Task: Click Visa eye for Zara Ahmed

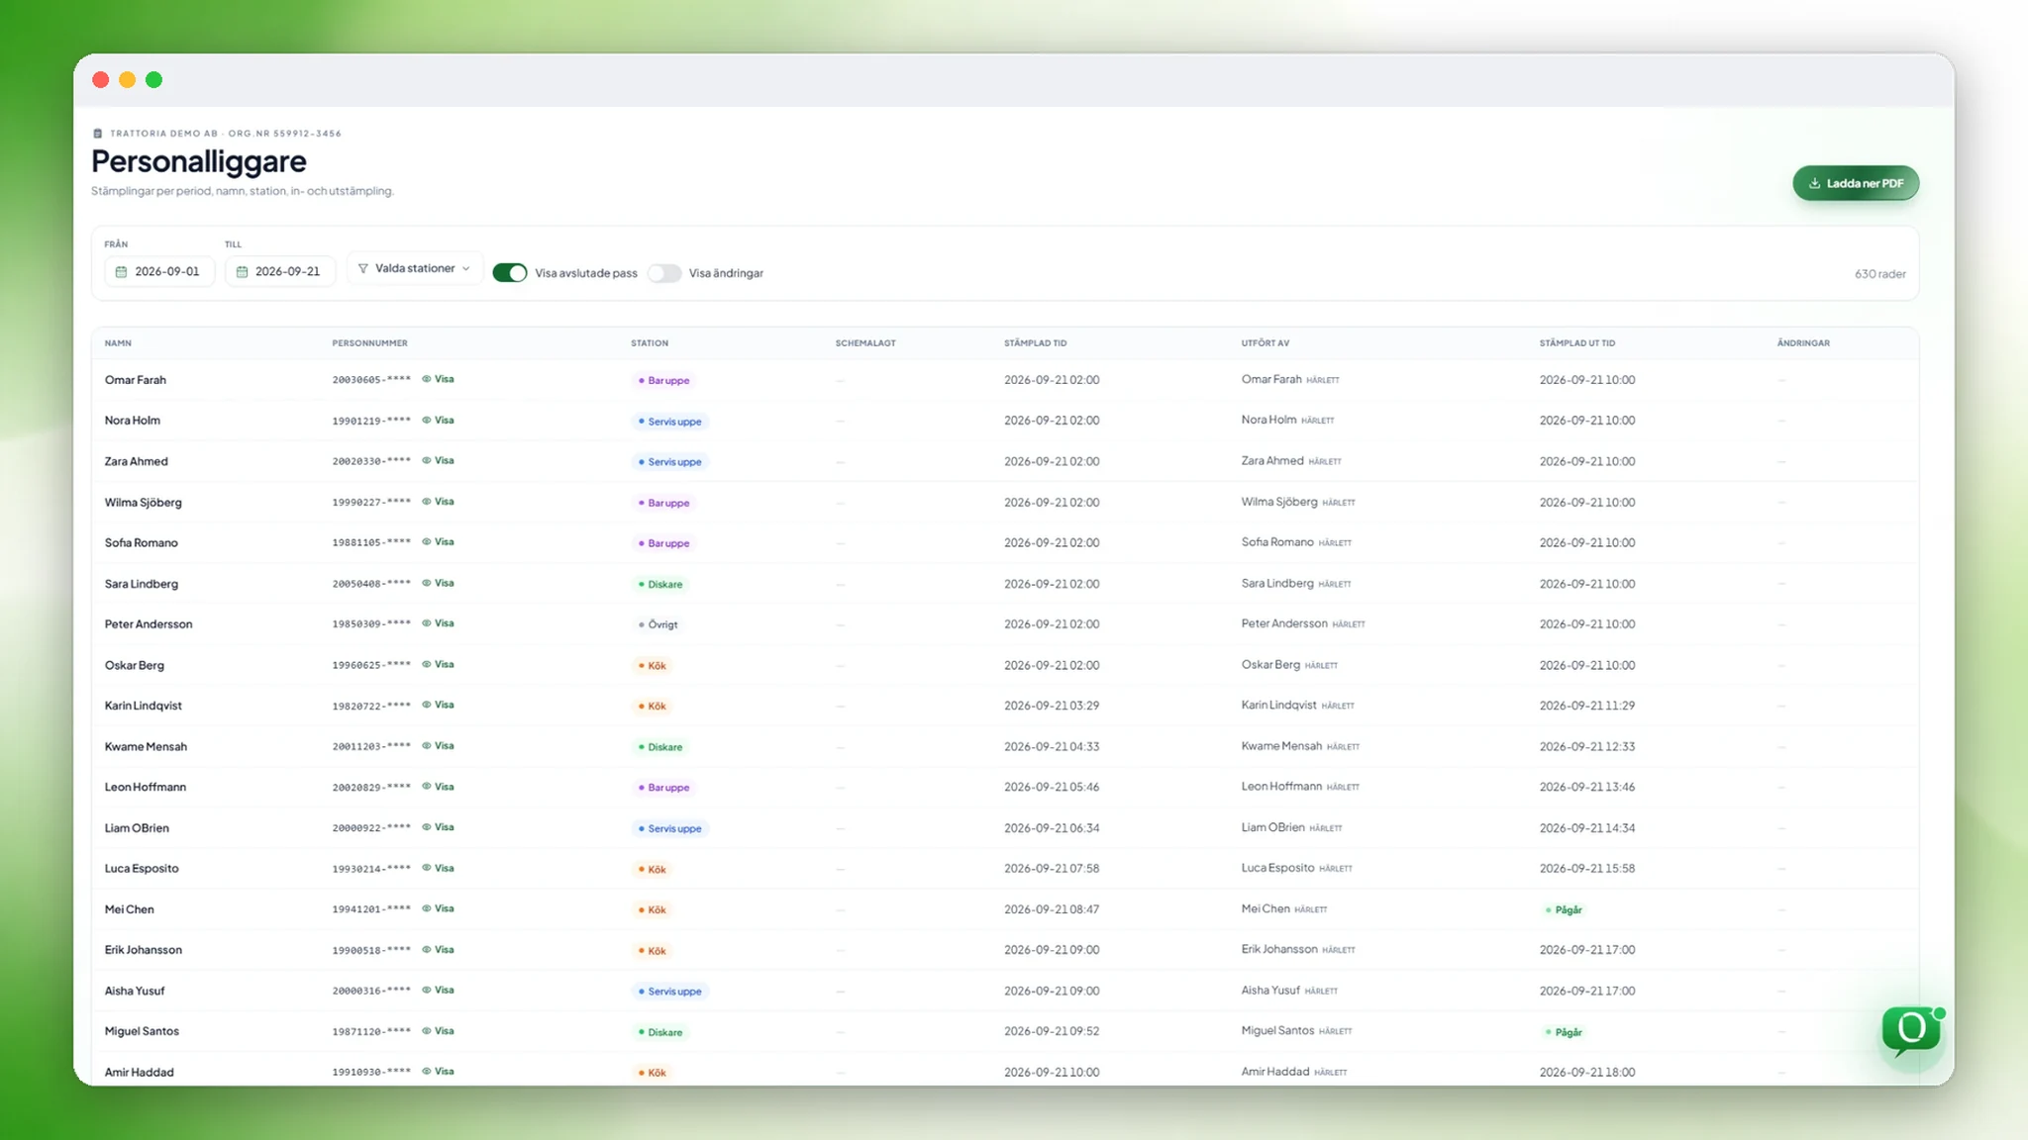Action: [x=438, y=460]
